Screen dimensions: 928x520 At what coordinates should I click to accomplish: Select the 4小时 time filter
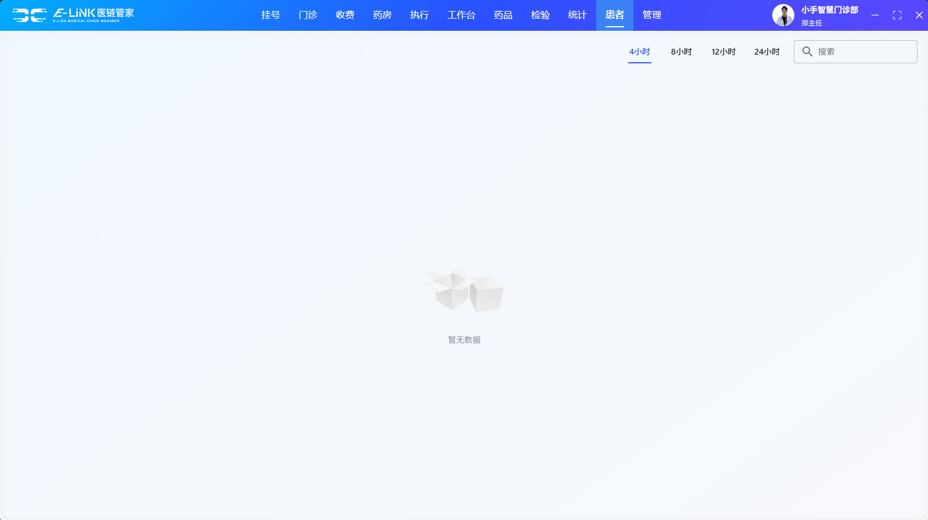click(x=639, y=52)
